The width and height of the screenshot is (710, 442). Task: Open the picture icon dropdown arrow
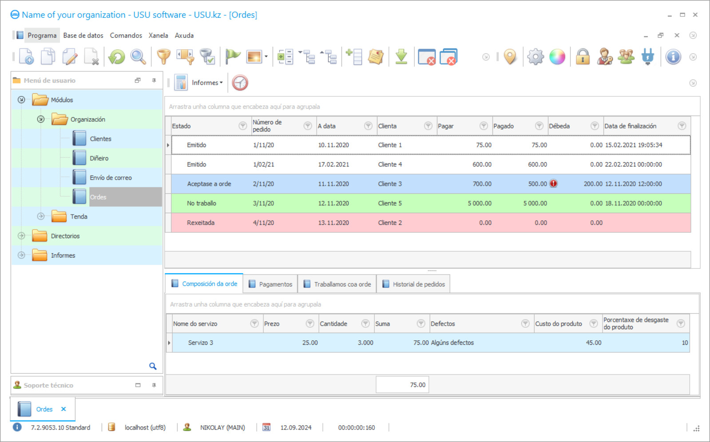(x=266, y=56)
